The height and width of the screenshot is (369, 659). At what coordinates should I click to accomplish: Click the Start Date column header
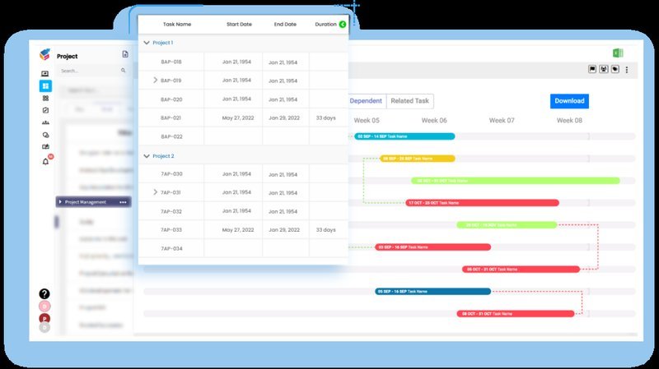click(x=239, y=25)
